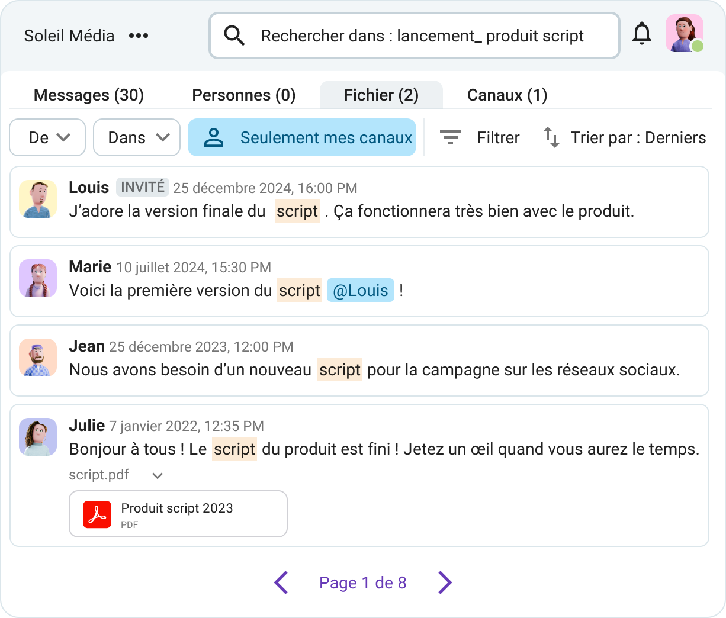Enable the De sender filter
The image size is (726, 618).
pos(47,137)
